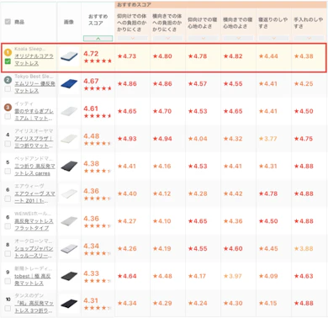
Task: View the WEIWEI フラットタイプ mattress thumbnail
Action: coord(69,222)
